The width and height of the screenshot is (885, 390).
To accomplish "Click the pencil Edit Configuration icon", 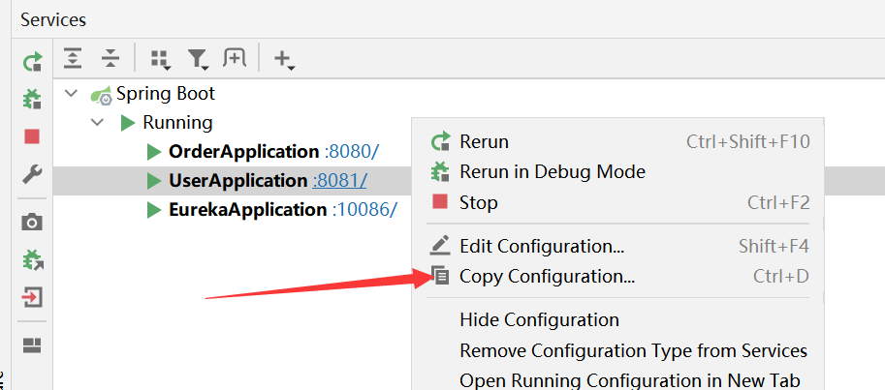I will click(x=440, y=245).
